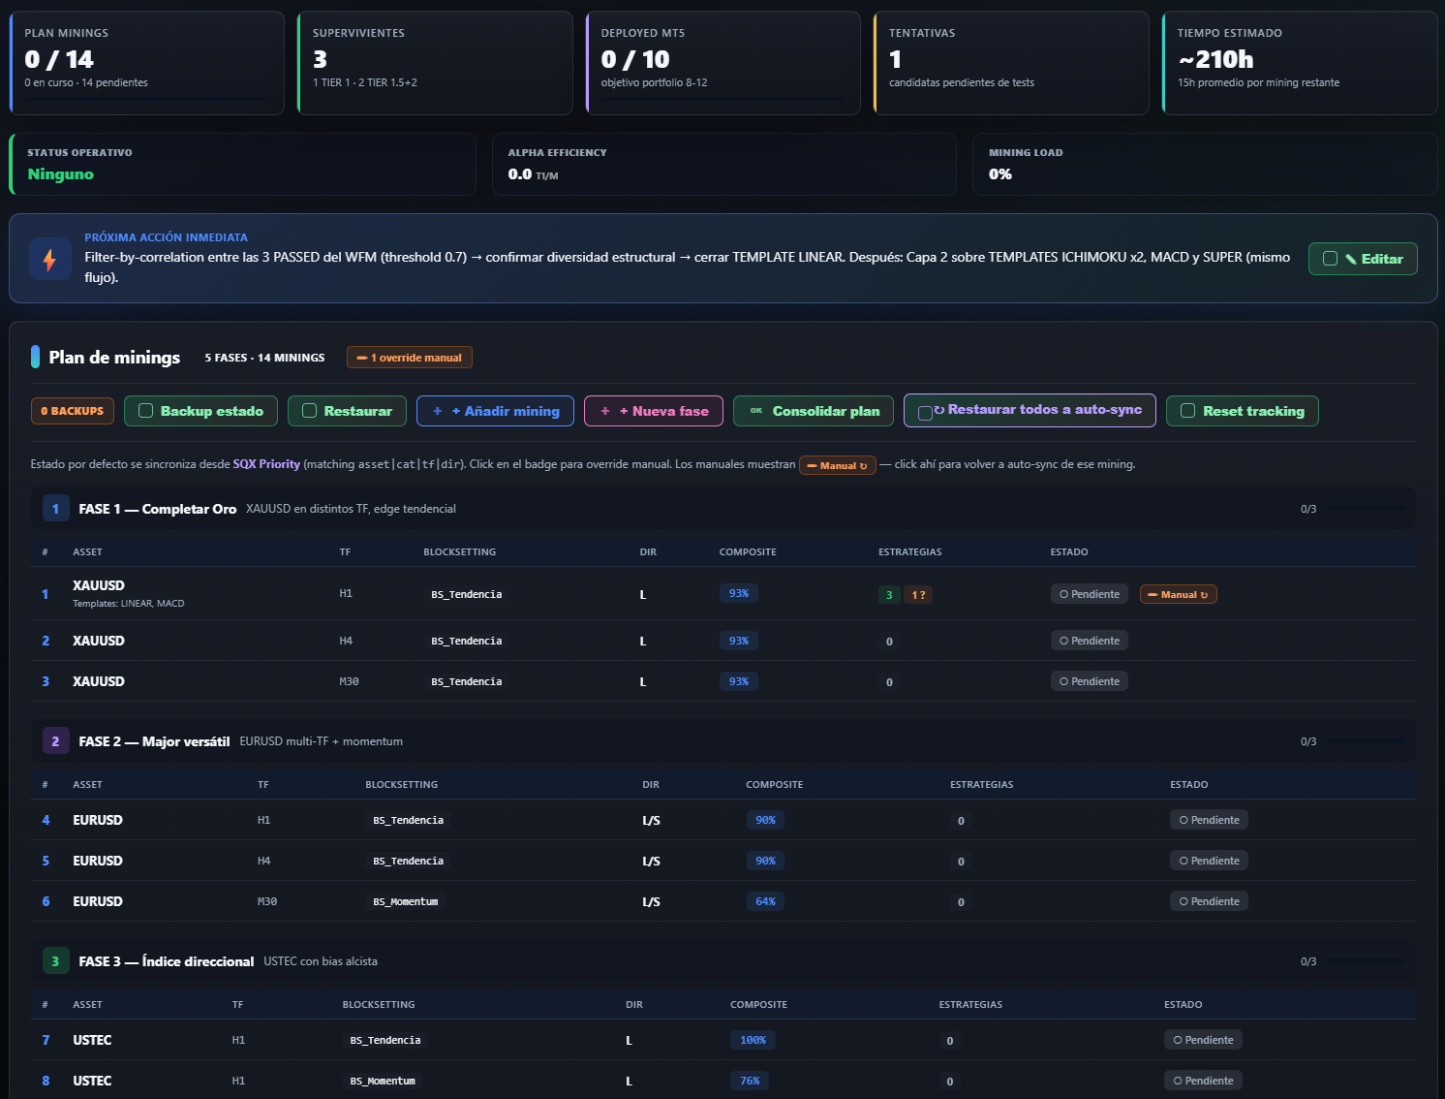The image size is (1445, 1099).
Task: Open Pendiente status of EURUSD M30
Action: [1209, 901]
